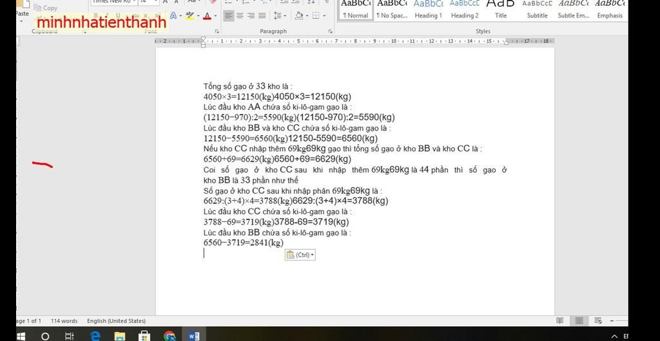
Task: Click the first line indent ruler marker
Action: [x=203, y=39]
